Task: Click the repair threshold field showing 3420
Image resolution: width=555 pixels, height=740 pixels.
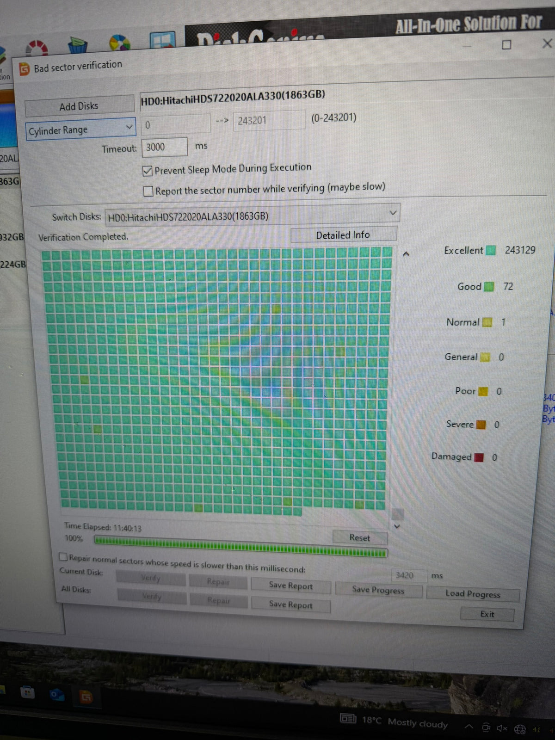Action: coord(408,575)
